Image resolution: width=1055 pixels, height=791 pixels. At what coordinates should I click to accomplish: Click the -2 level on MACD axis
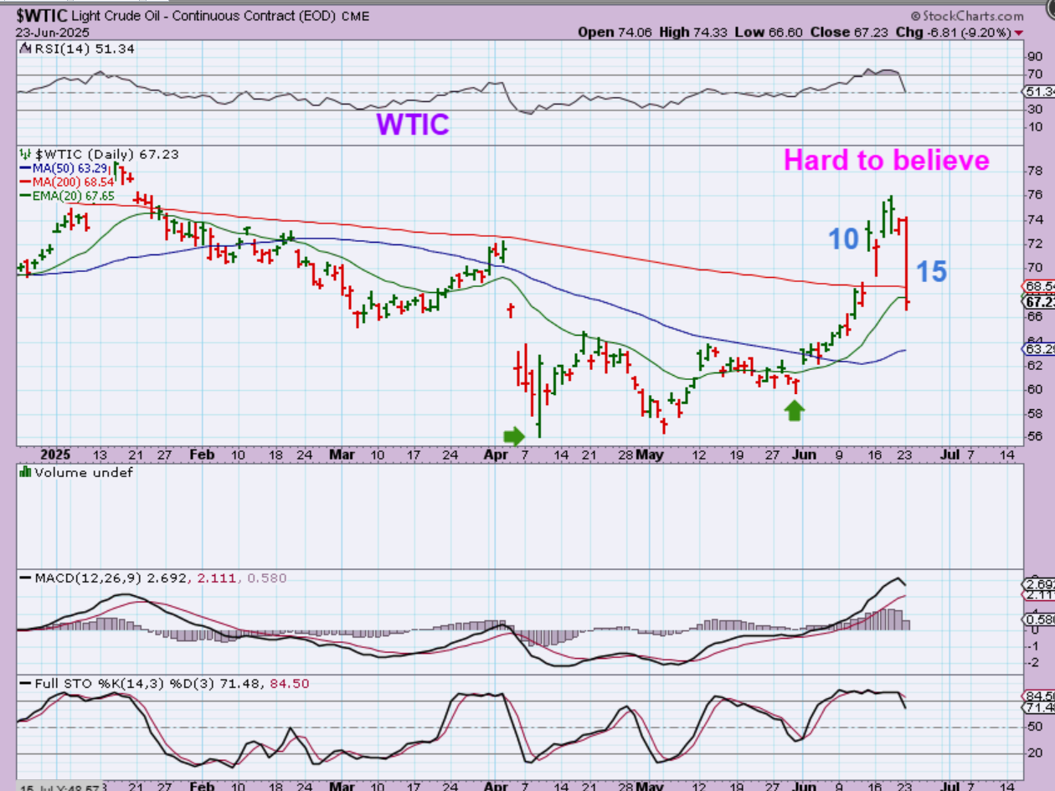(1033, 660)
